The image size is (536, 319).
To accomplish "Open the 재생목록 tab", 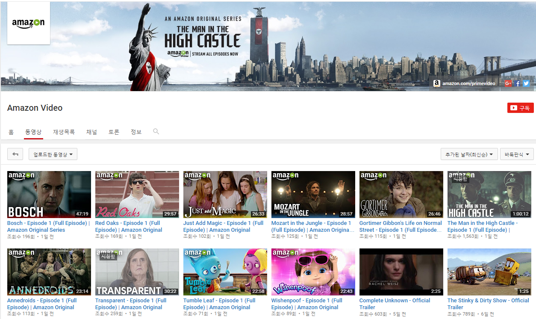I will 64,132.
